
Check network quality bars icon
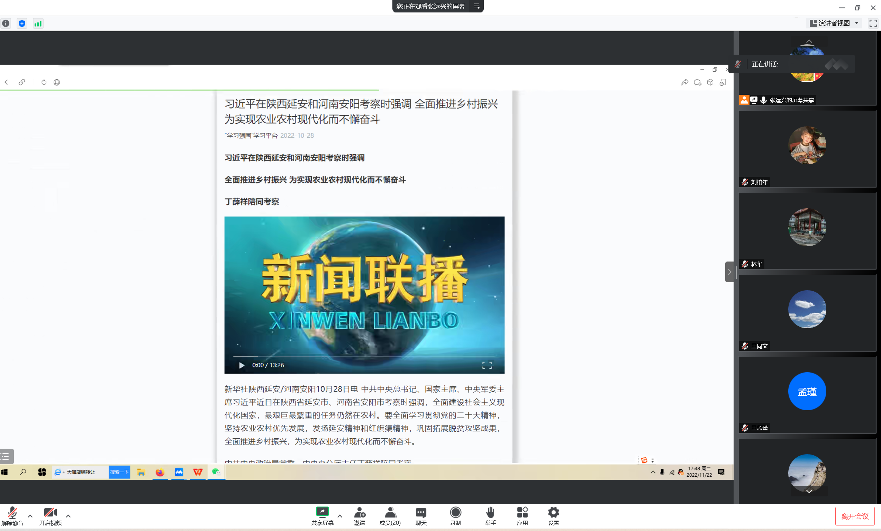click(38, 24)
